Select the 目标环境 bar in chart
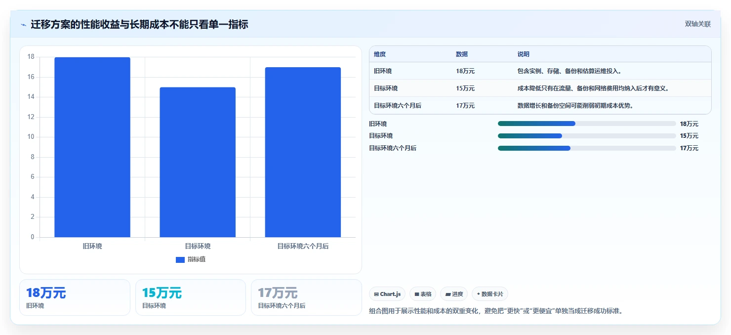 [198, 162]
